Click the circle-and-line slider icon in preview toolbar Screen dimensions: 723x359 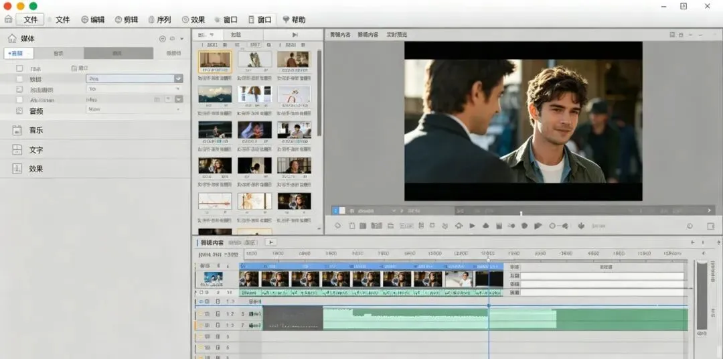pyautogui.click(x=558, y=226)
